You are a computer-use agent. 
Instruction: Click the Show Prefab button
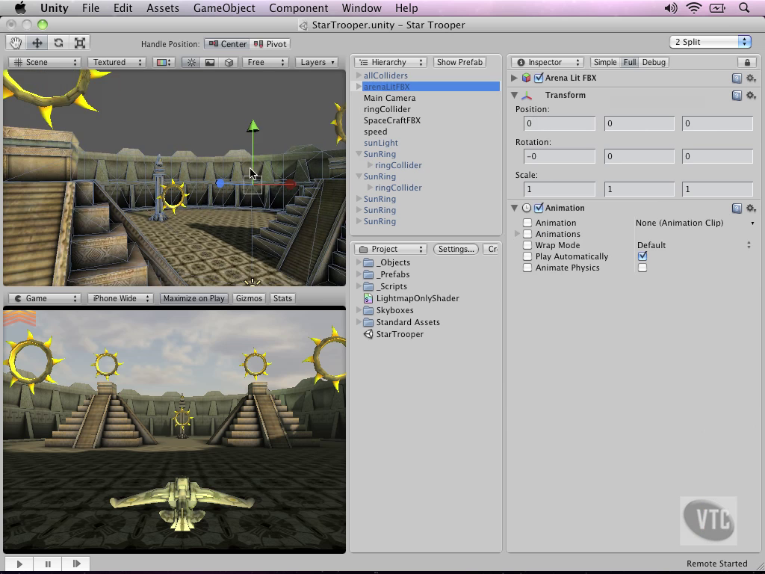[459, 63]
